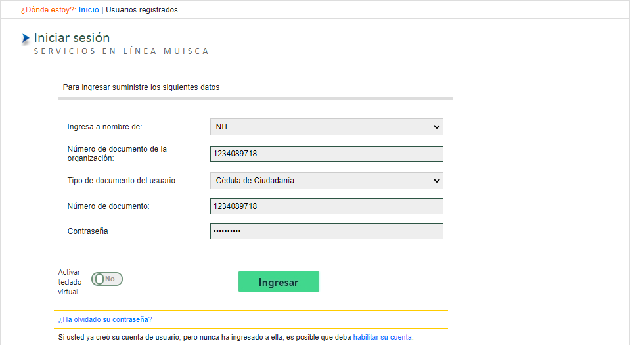Focus the organization document number field

pyautogui.click(x=326, y=154)
